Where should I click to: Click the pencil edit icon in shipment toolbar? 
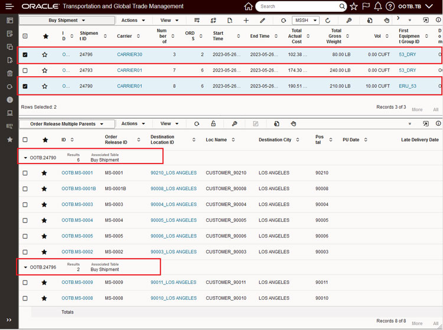(263, 21)
